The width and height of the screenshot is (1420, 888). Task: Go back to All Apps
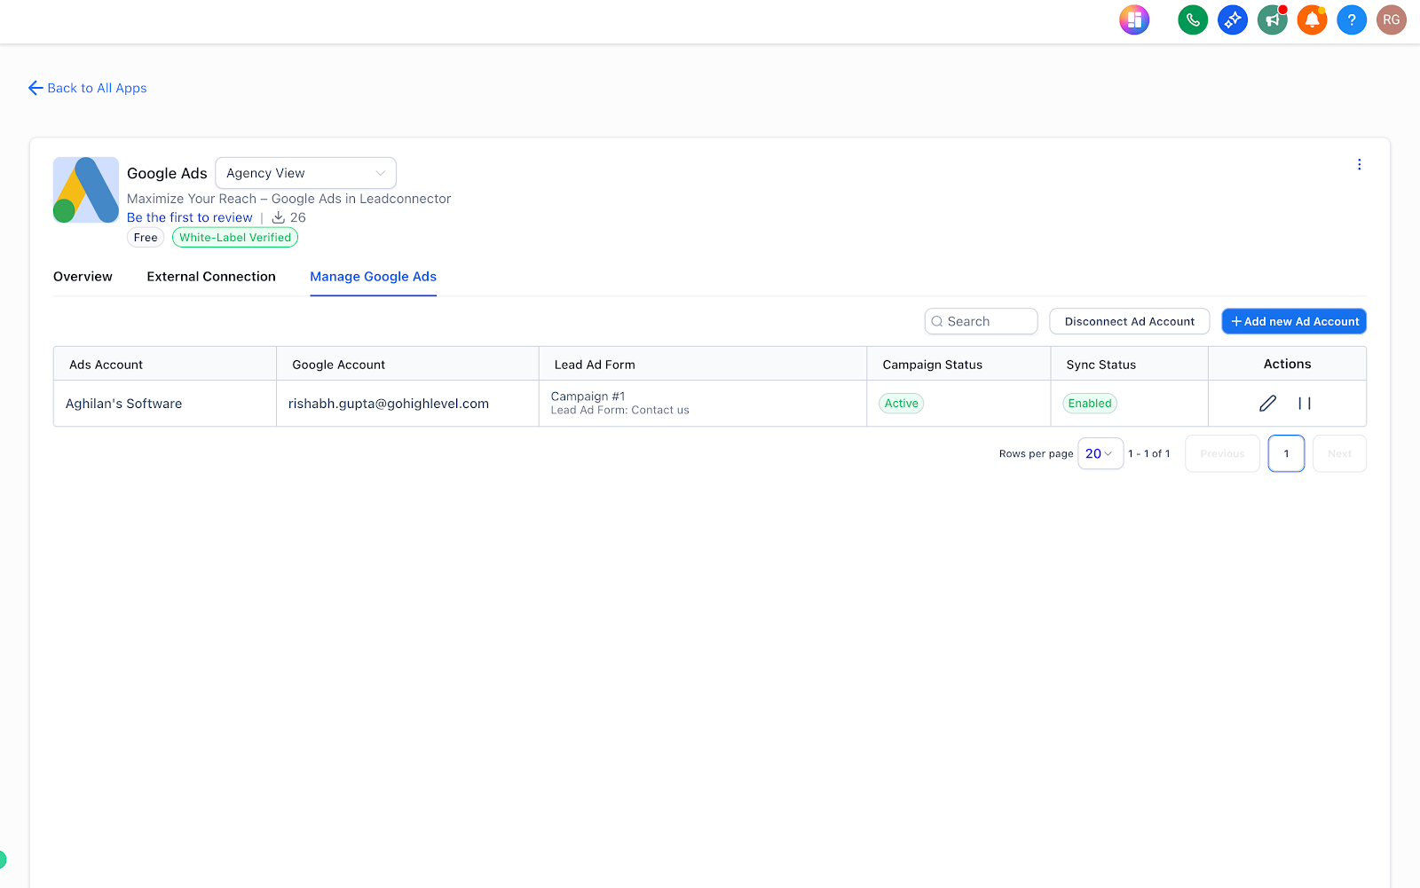[x=87, y=88]
